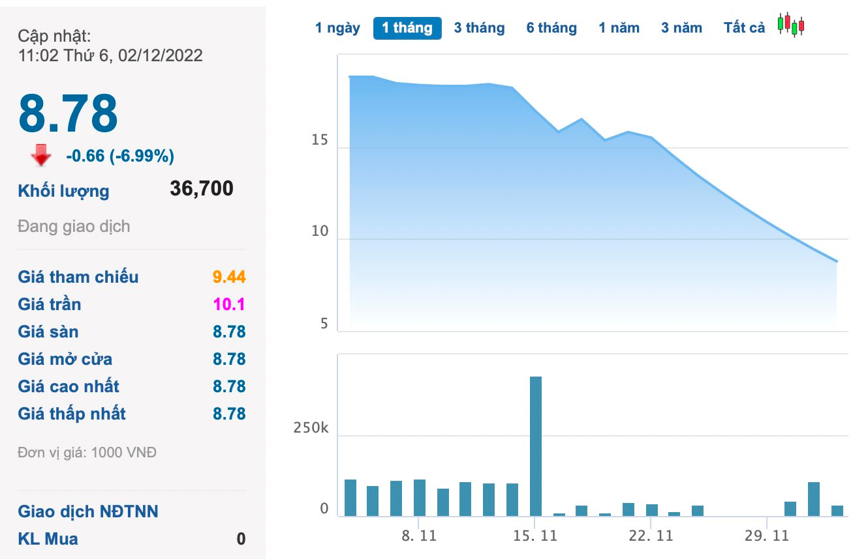The width and height of the screenshot is (868, 559).
Task: Select the 'Giá tham chiếu' row
Action: (x=77, y=277)
